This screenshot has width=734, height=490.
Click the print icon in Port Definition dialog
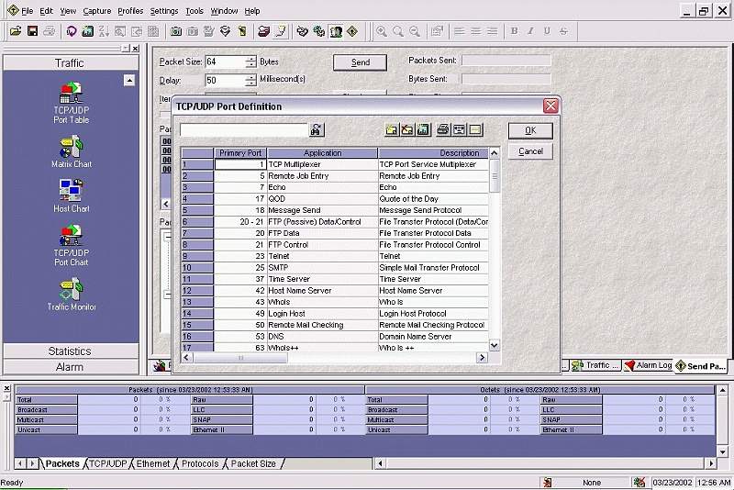443,129
